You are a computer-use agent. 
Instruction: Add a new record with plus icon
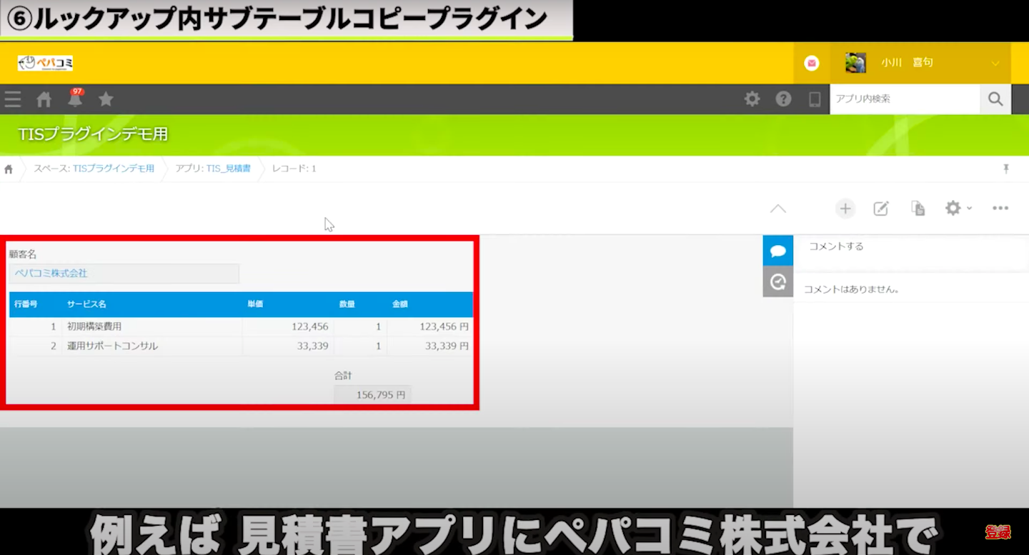[x=845, y=209]
